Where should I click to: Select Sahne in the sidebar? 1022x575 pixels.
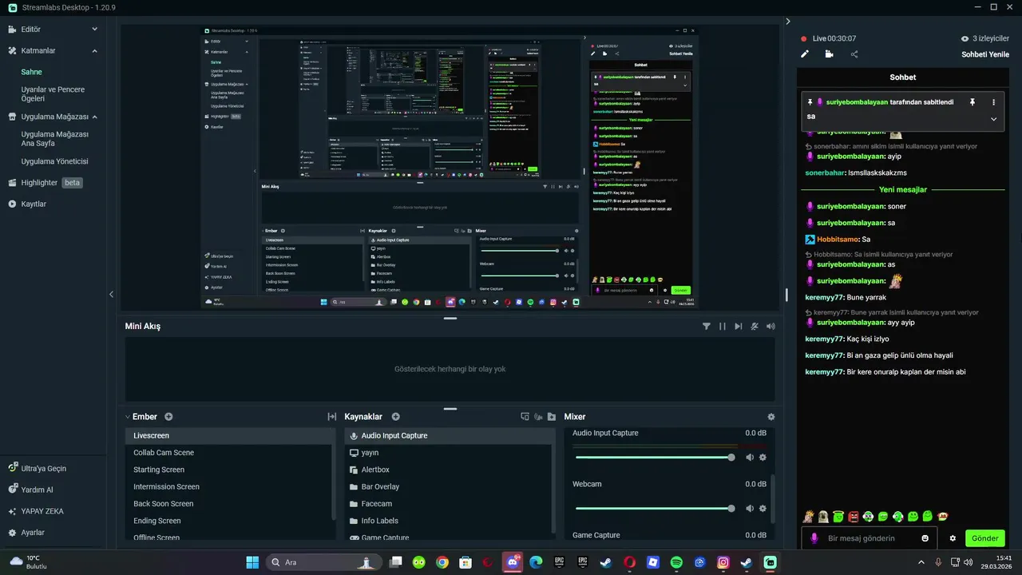(32, 72)
